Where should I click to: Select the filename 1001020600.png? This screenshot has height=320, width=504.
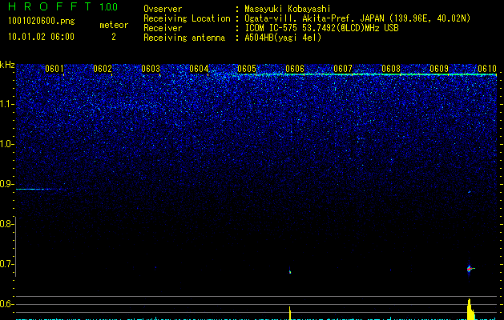[x=42, y=22]
